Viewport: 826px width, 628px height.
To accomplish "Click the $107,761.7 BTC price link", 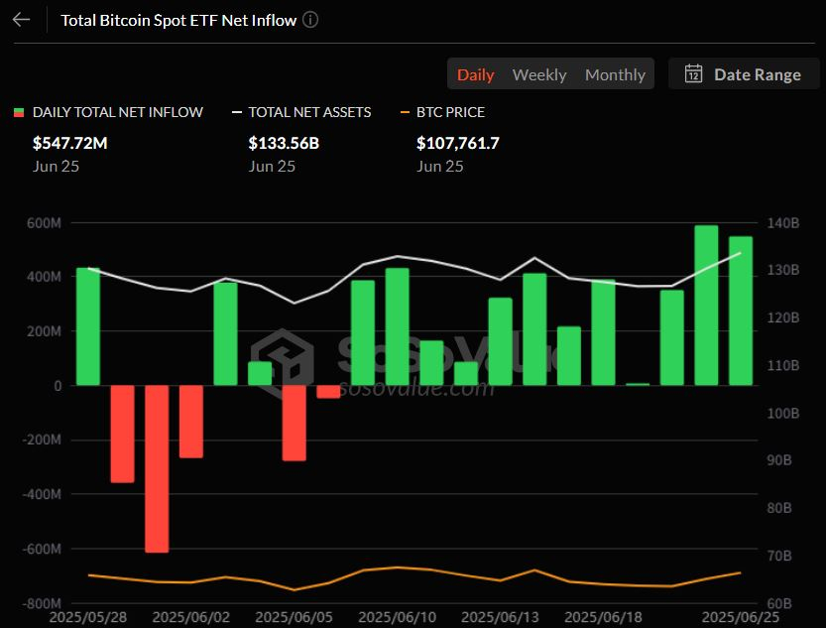I will [x=458, y=143].
